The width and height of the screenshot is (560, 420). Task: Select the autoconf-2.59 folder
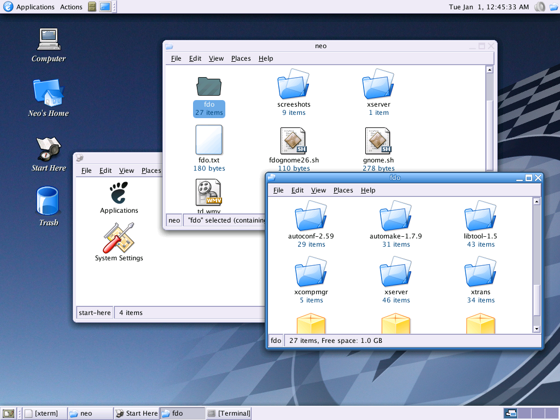click(x=311, y=215)
